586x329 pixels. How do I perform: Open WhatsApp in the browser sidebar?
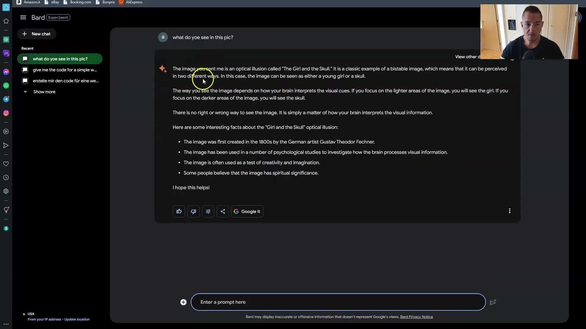point(6,86)
